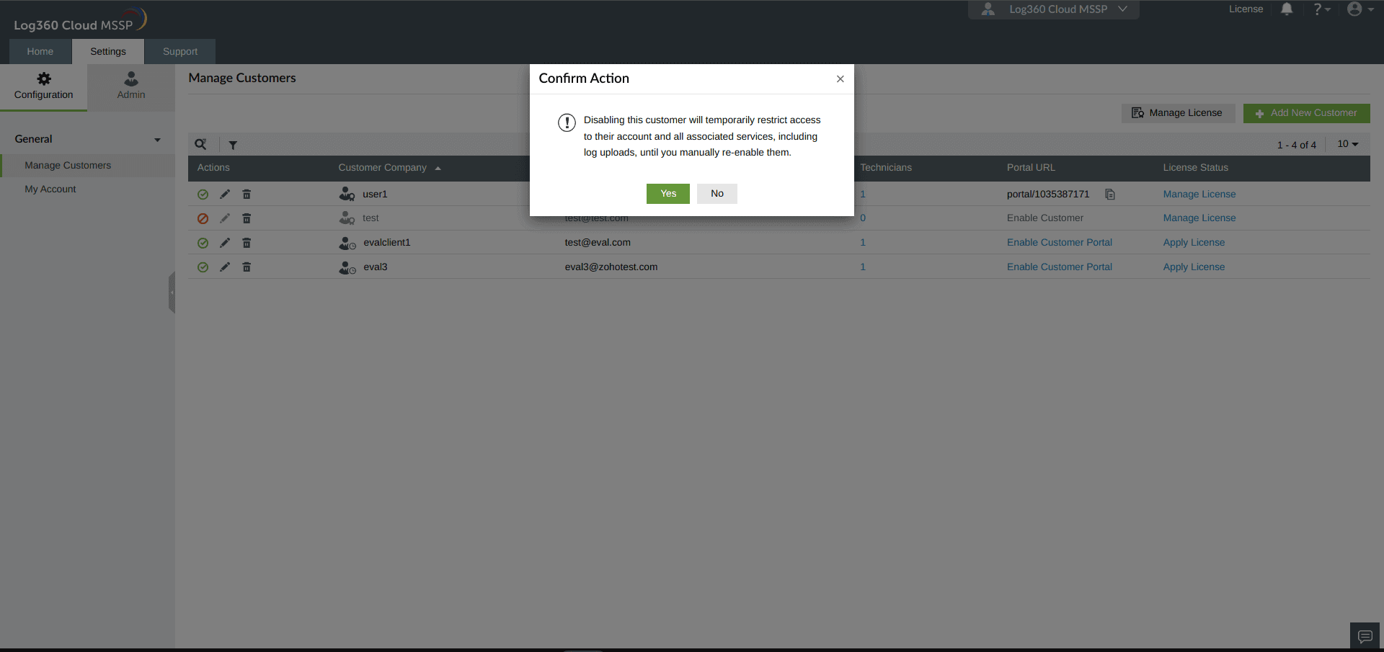Image resolution: width=1384 pixels, height=652 pixels.
Task: Click the Manage License button
Action: 1178,113
